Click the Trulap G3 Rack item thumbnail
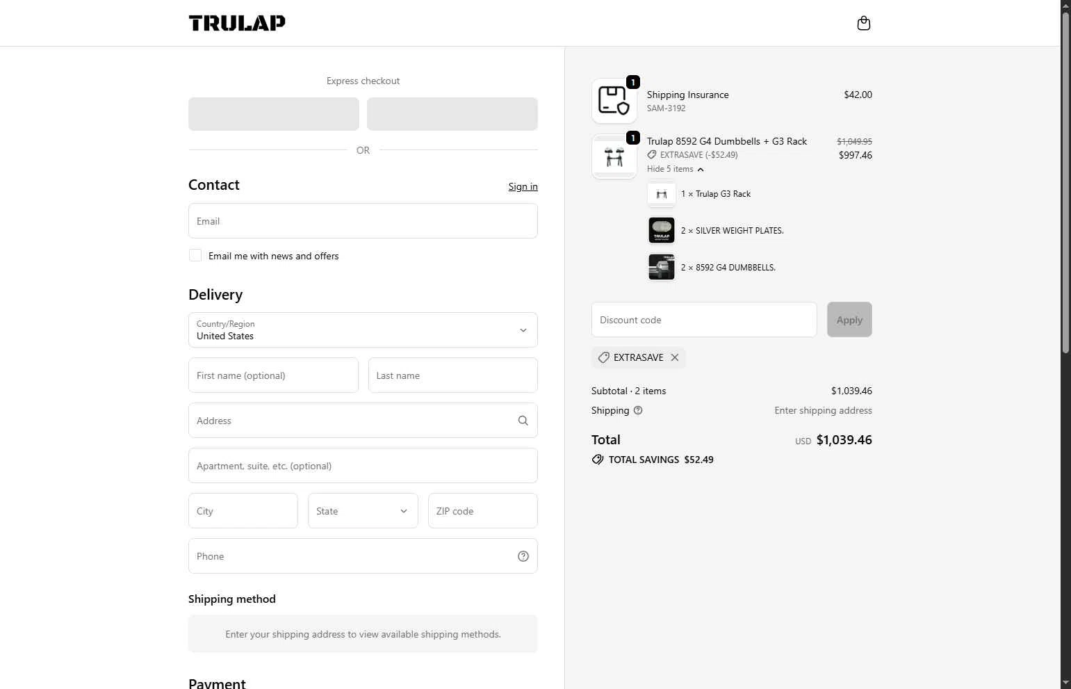The height and width of the screenshot is (689, 1071). (x=662, y=194)
